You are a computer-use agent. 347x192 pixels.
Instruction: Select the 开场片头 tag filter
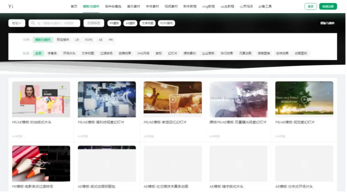coord(69,54)
